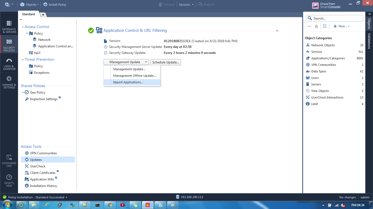Switch to the Standard policy tab
The width and height of the screenshot is (373, 209).
click(28, 14)
